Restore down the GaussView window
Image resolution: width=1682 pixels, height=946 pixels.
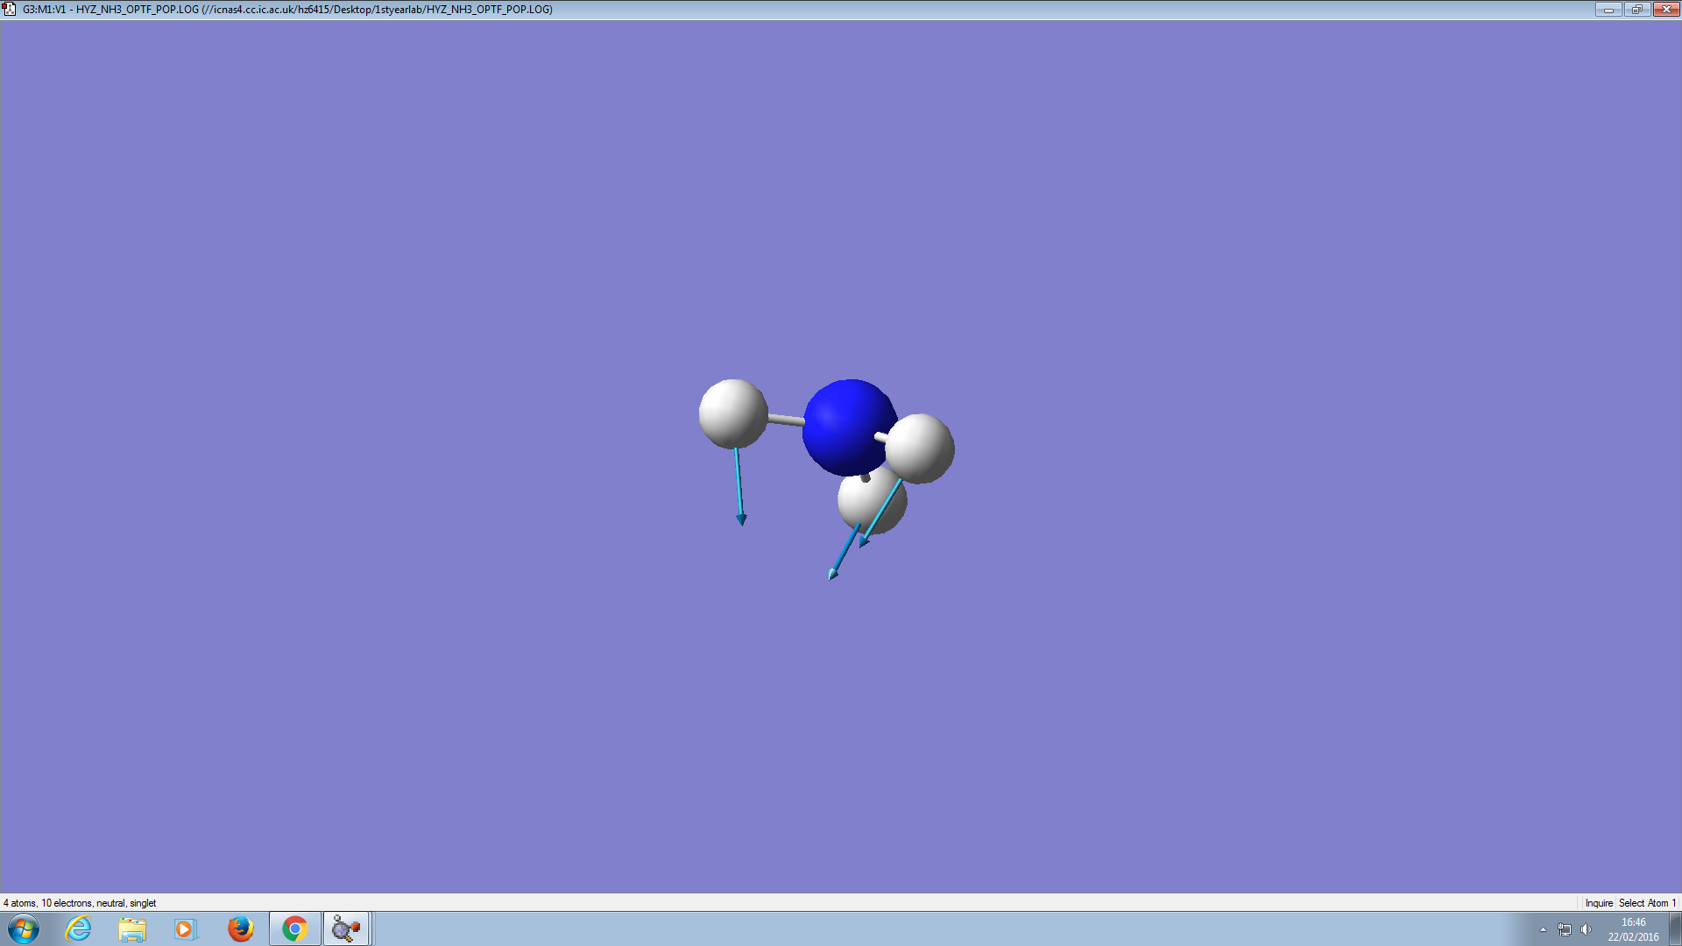tap(1636, 9)
